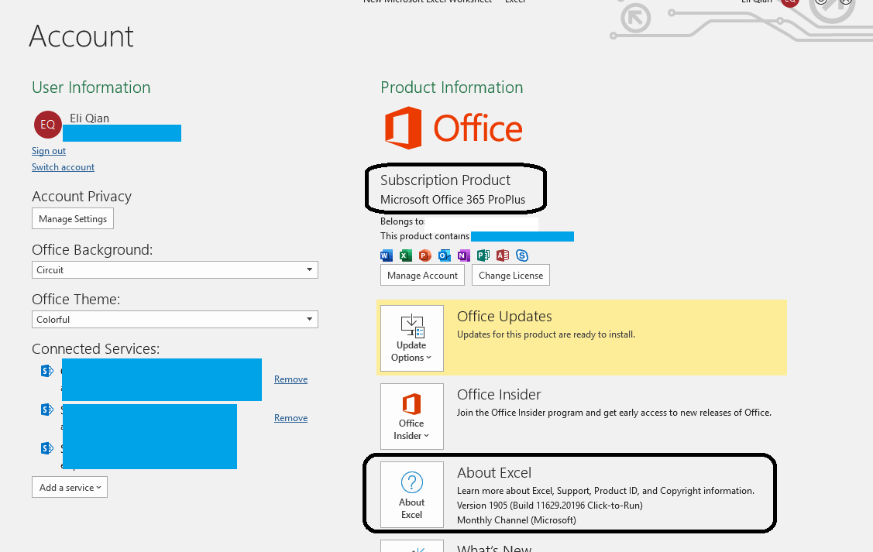
Task: Click the EQ profile avatar beside Eli Qian
Action: 48,124
